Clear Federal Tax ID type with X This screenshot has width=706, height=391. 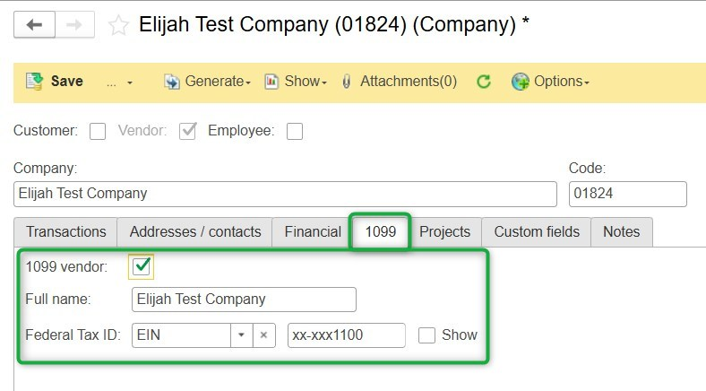pos(263,335)
